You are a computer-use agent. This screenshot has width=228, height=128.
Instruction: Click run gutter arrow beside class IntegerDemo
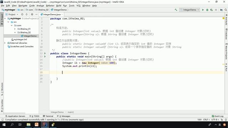pyautogui.click(x=45, y=53)
